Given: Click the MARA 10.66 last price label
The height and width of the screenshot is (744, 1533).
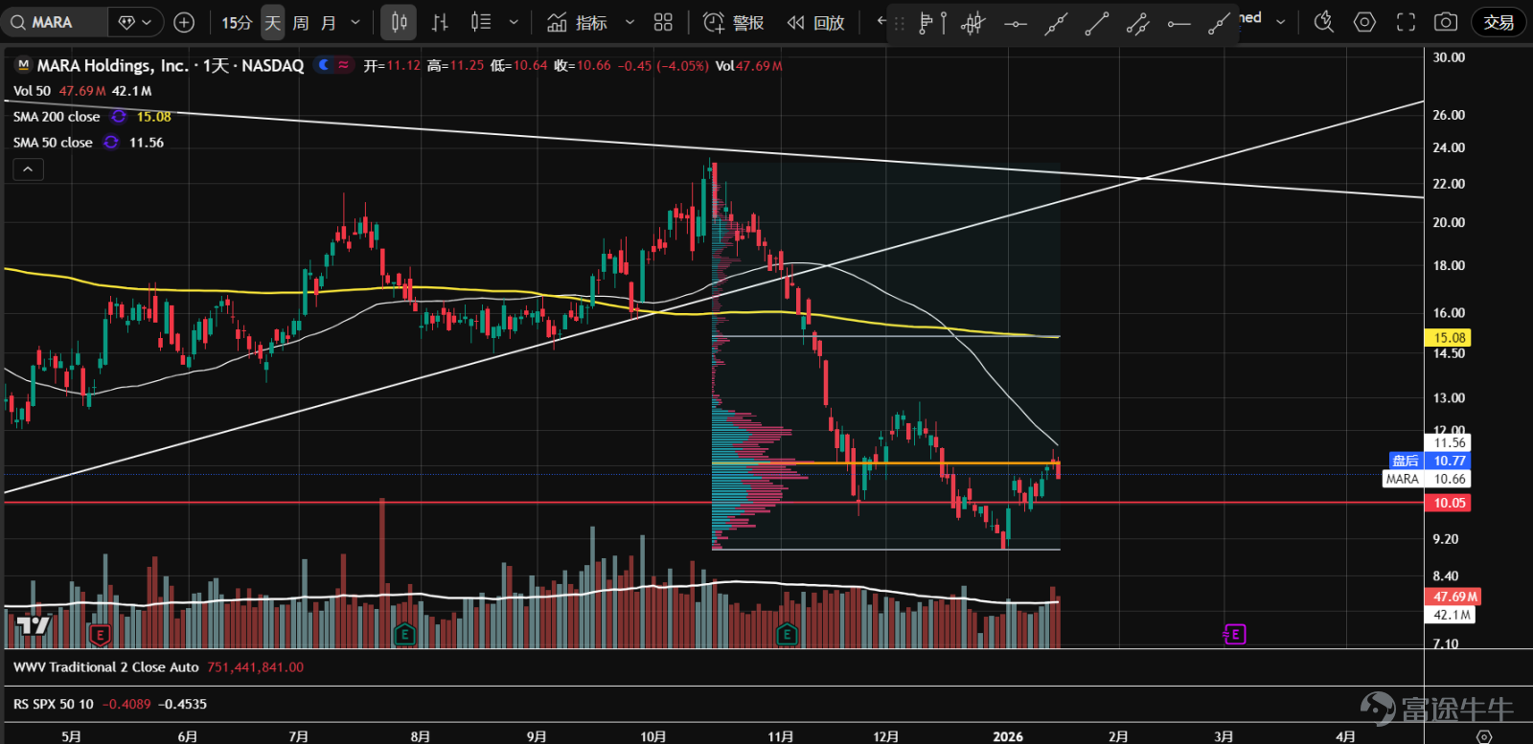Looking at the screenshot, I should 1426,479.
